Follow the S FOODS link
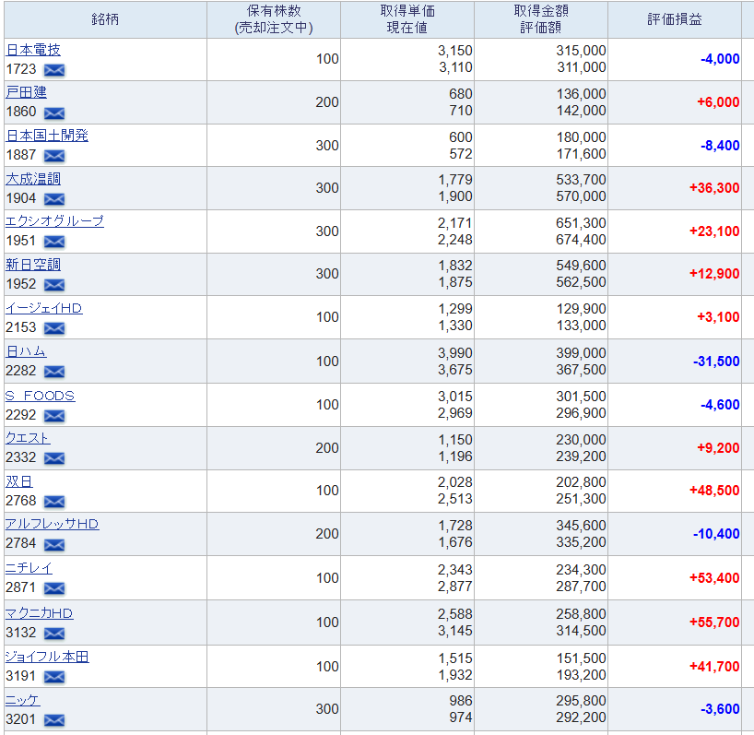754x735 pixels. click(40, 396)
